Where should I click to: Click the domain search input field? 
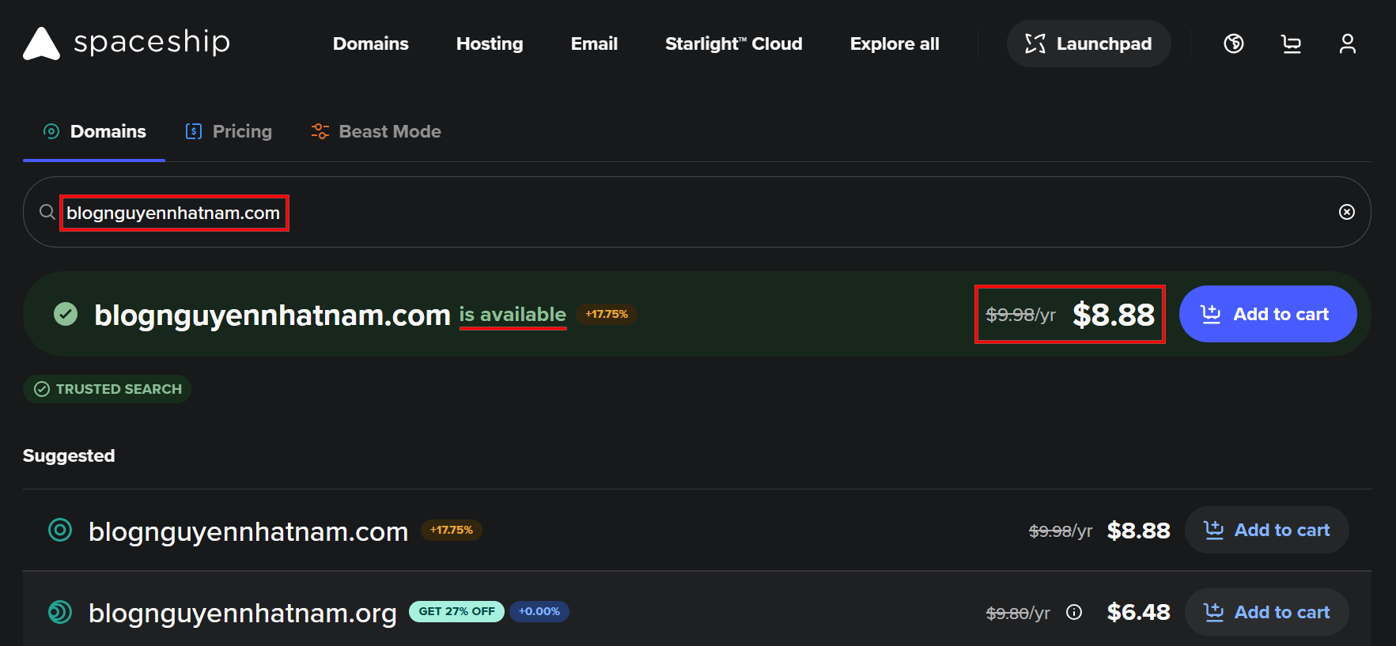(633, 213)
